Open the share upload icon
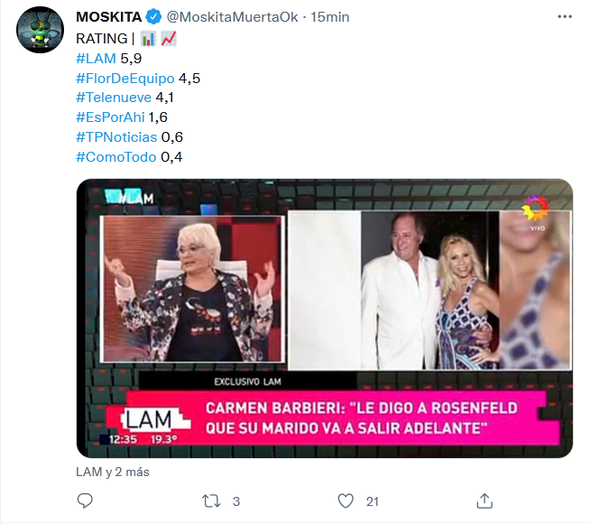Image resolution: width=590 pixels, height=524 pixels. pos(484,501)
